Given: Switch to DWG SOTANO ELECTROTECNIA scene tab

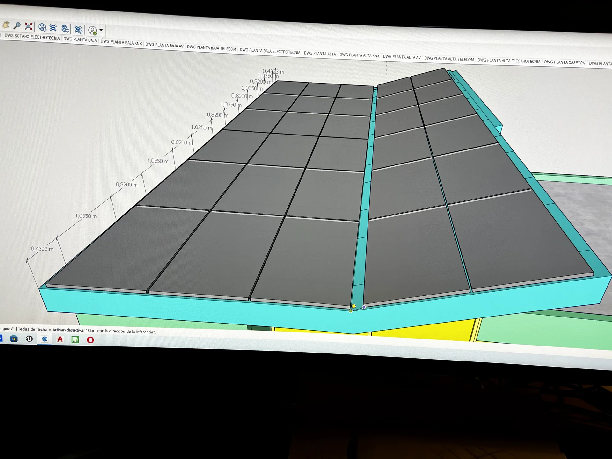Looking at the screenshot, I should tap(32, 37).
